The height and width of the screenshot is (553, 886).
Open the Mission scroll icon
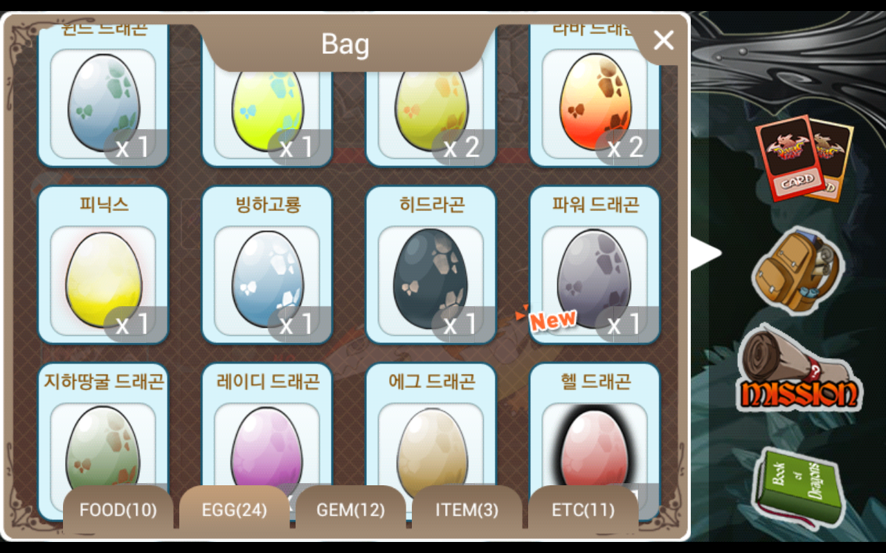(799, 370)
